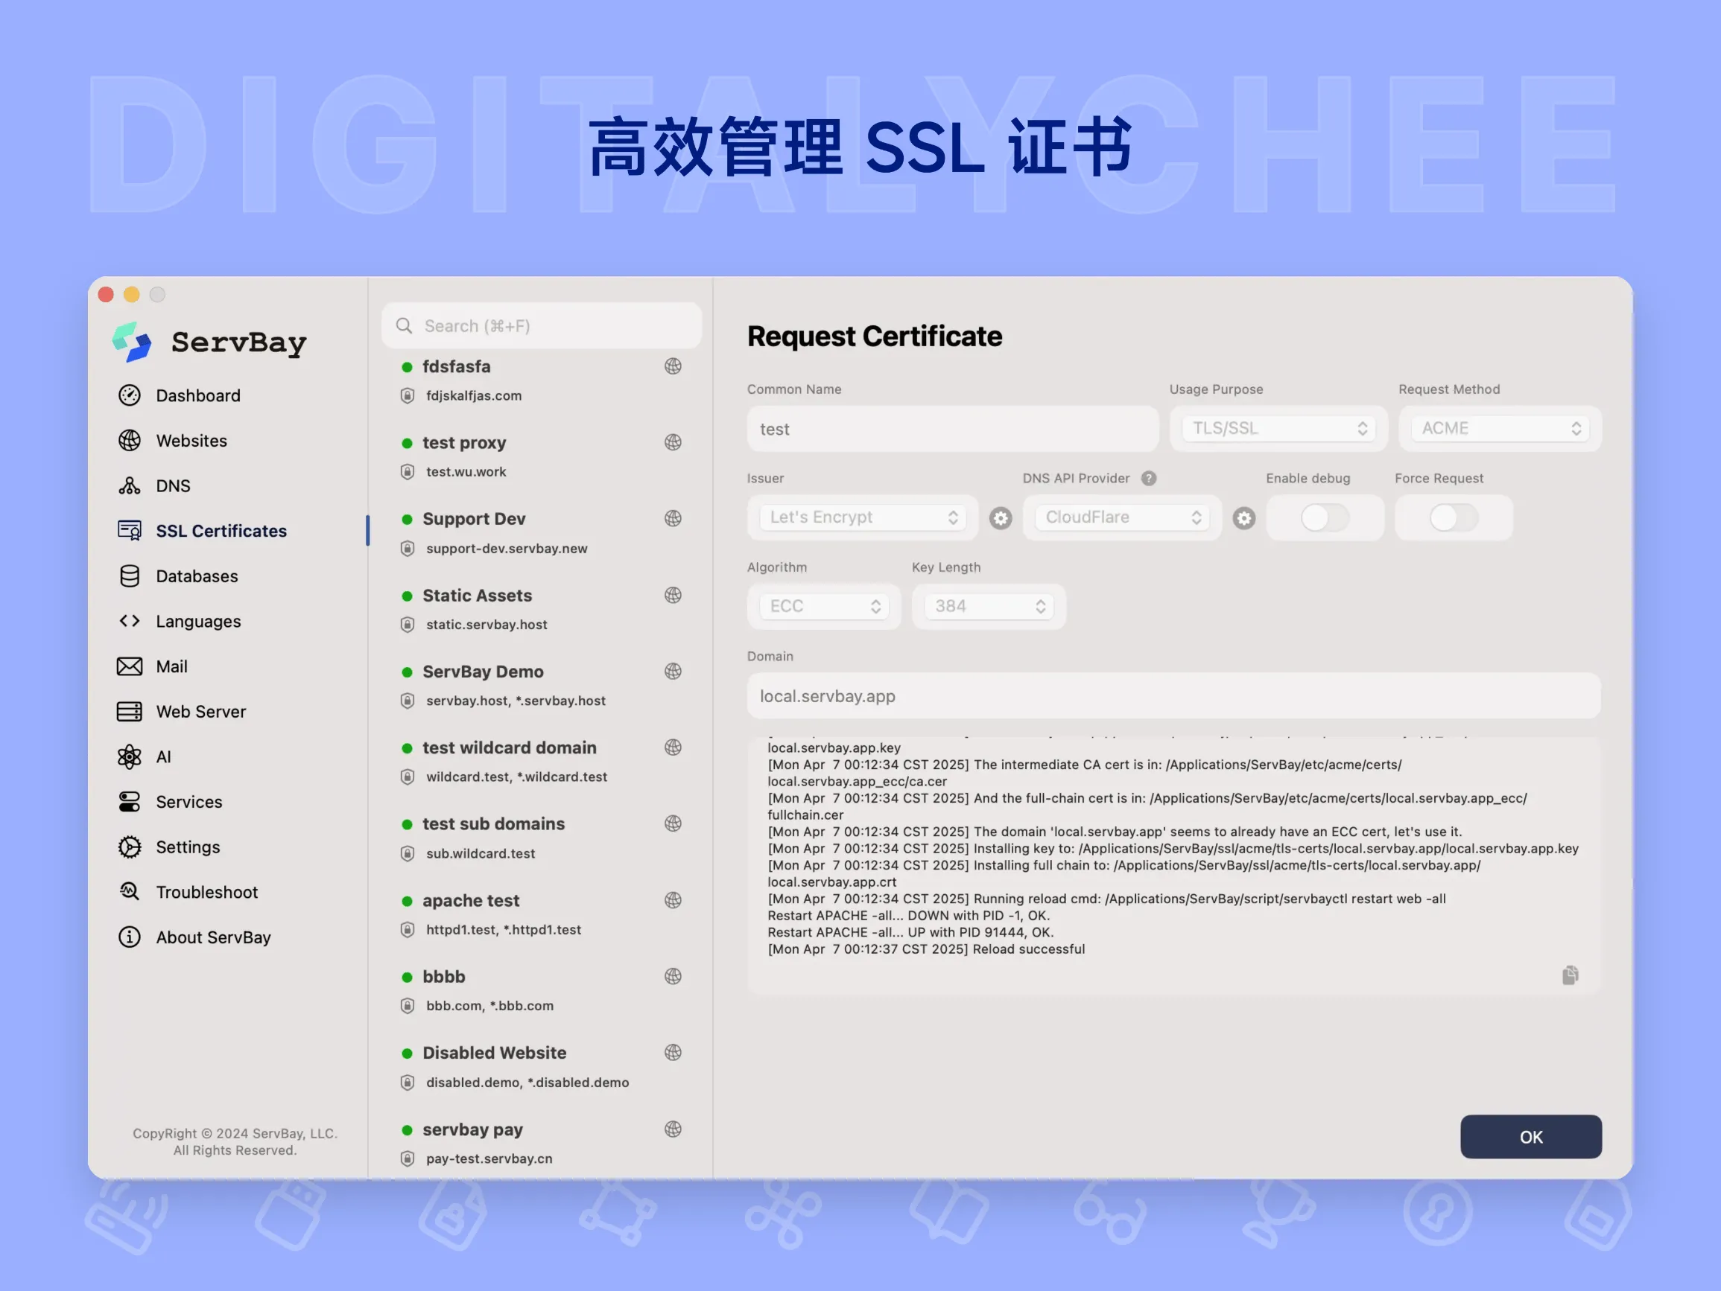Image resolution: width=1721 pixels, height=1291 pixels.
Task: Click the Troubleshoot magnifier icon
Action: tap(129, 891)
